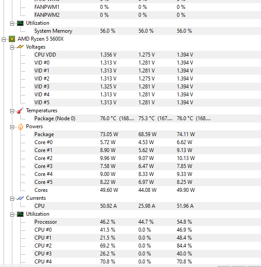Click the Temperatures thermometer icon
The width and height of the screenshot is (261, 267).
tap(20, 111)
